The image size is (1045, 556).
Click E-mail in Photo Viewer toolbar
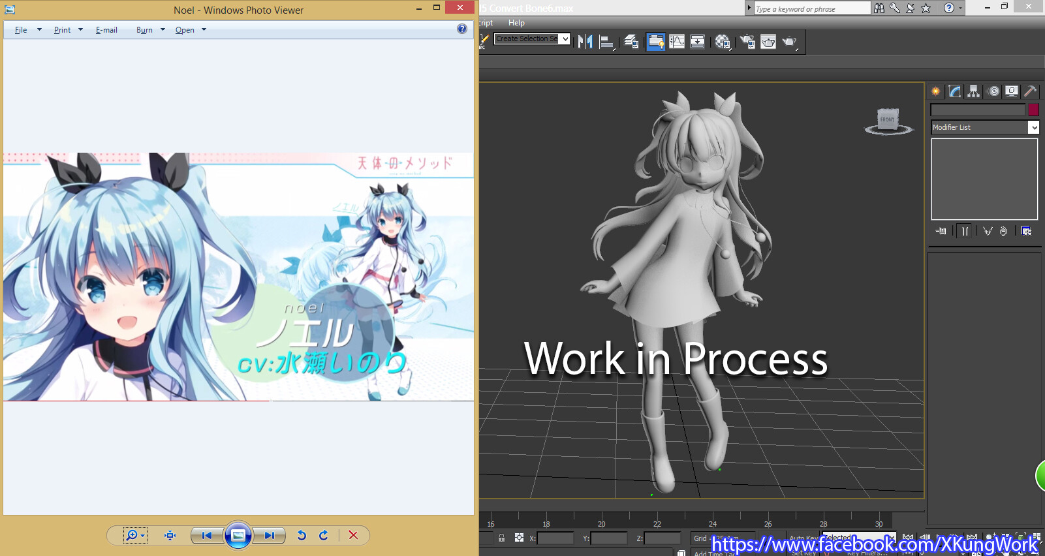click(106, 30)
